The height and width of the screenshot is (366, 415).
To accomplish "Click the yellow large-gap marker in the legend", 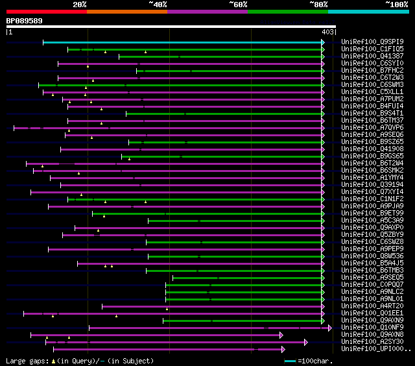I will (53, 361).
